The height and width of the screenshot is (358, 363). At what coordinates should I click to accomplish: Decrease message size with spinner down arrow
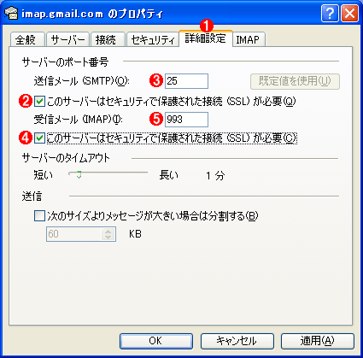pyautogui.click(x=108, y=238)
